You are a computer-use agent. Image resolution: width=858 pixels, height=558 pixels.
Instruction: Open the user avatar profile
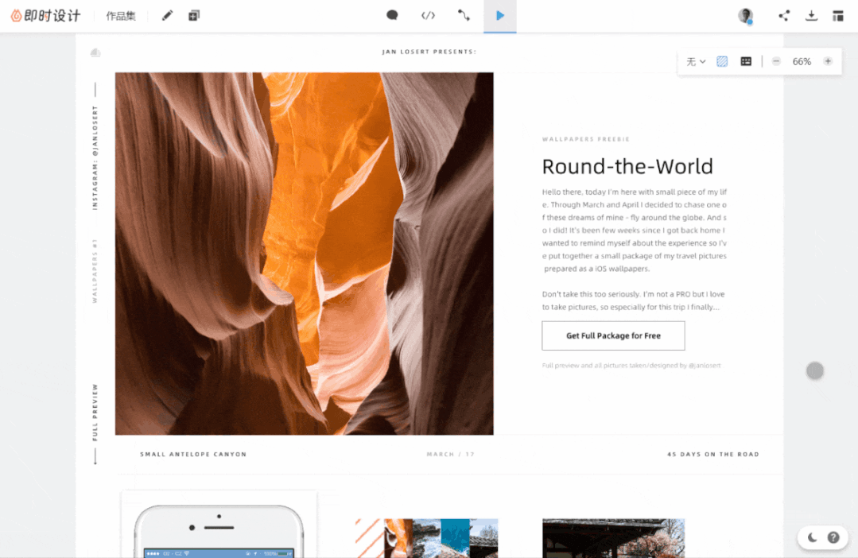click(745, 15)
